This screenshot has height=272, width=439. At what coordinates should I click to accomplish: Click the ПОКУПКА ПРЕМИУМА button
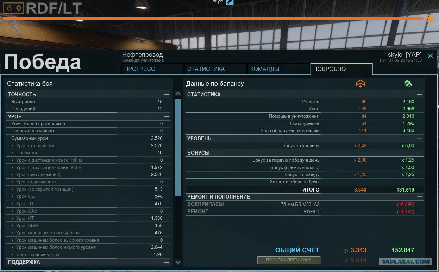coord(289,260)
